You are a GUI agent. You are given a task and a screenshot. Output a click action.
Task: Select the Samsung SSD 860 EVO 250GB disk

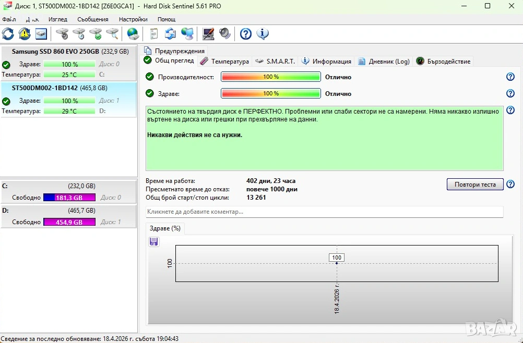(x=55, y=52)
